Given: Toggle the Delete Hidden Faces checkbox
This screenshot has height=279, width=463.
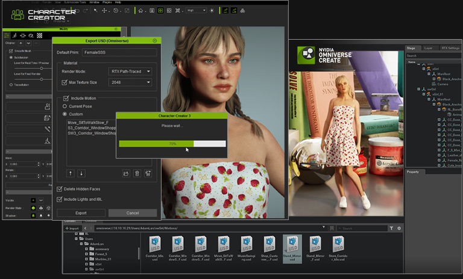Looking at the screenshot, I should tap(60, 189).
